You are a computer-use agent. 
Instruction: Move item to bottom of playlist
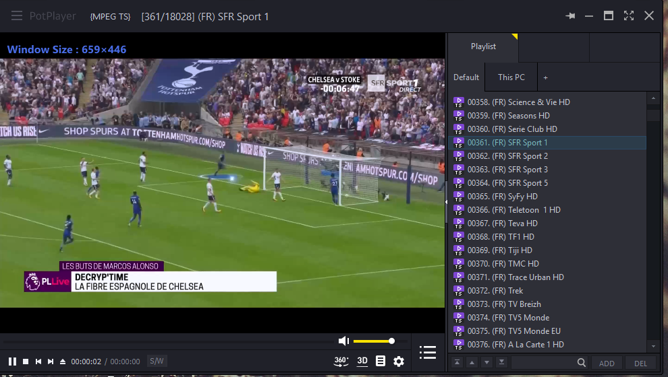coord(502,363)
